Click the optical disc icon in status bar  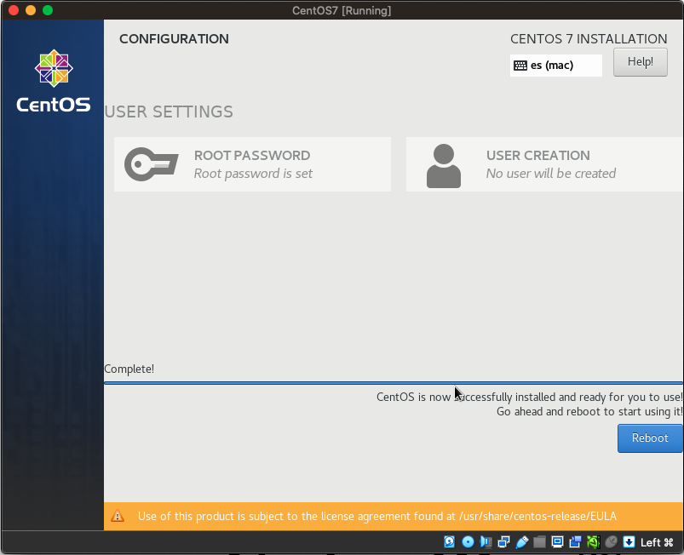pos(468,542)
